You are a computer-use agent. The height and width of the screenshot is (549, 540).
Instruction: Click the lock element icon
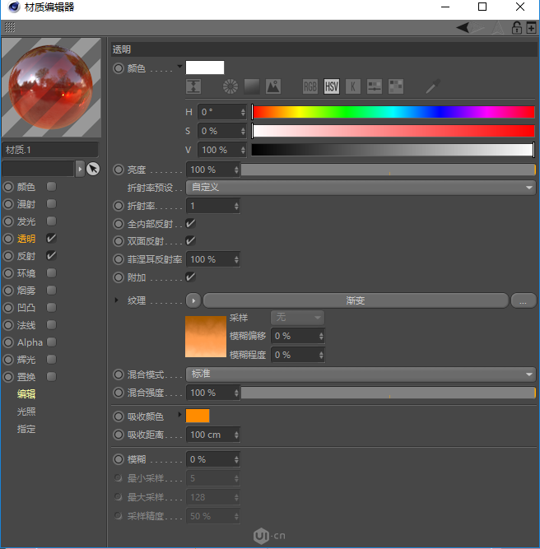[x=517, y=27]
